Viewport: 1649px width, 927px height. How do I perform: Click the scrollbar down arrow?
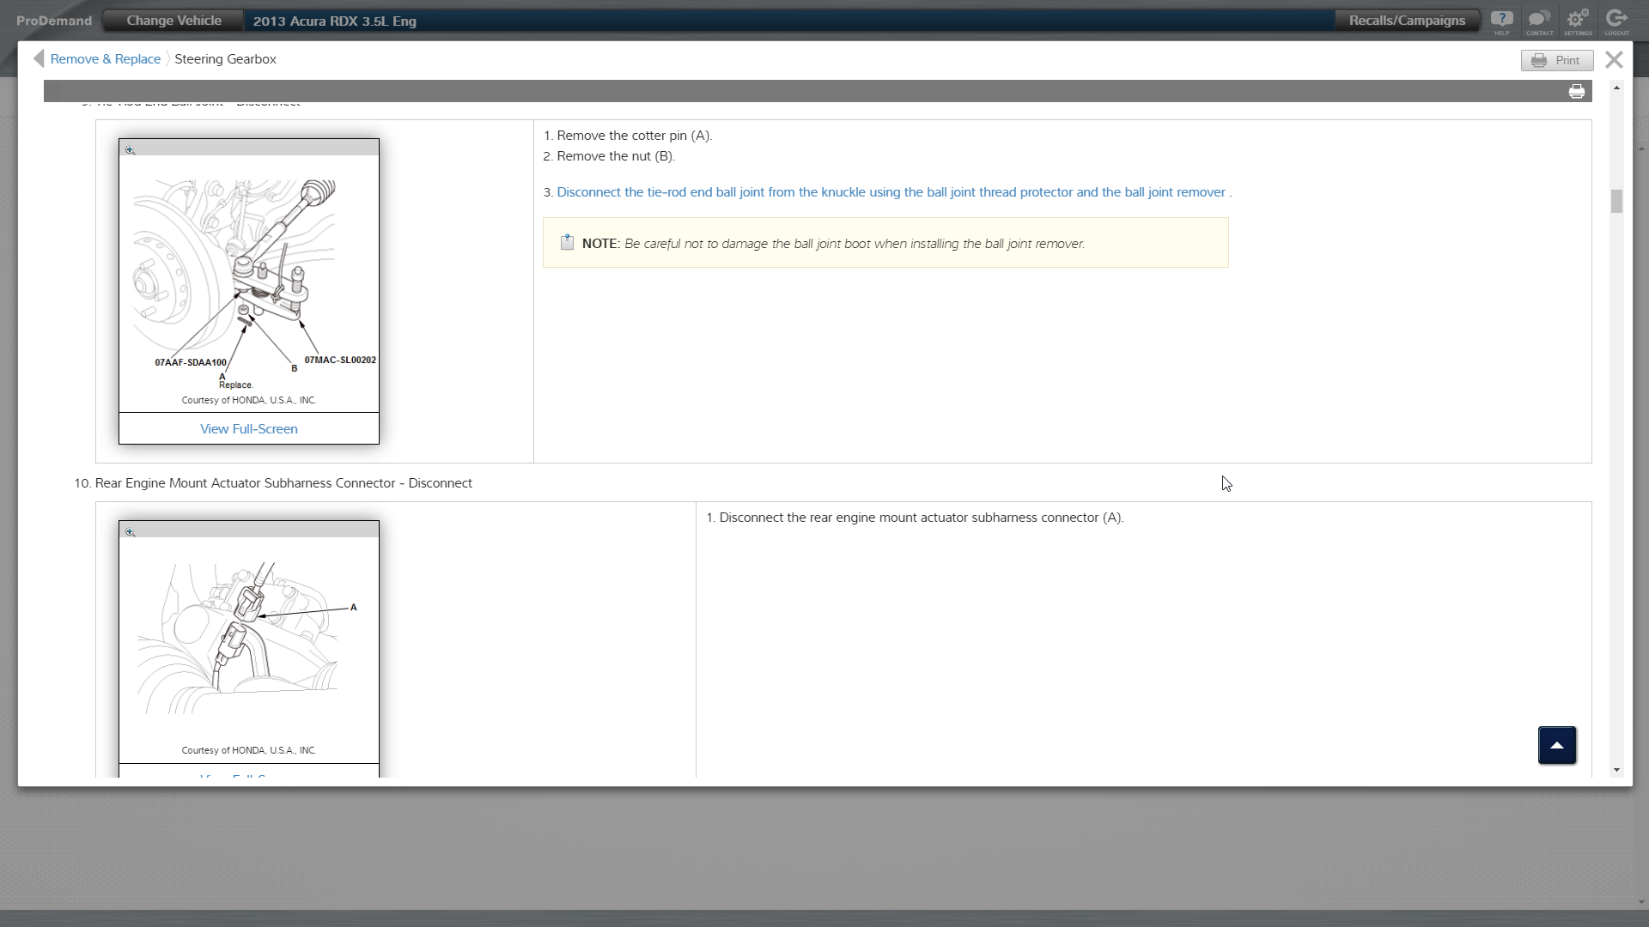pos(1616,770)
